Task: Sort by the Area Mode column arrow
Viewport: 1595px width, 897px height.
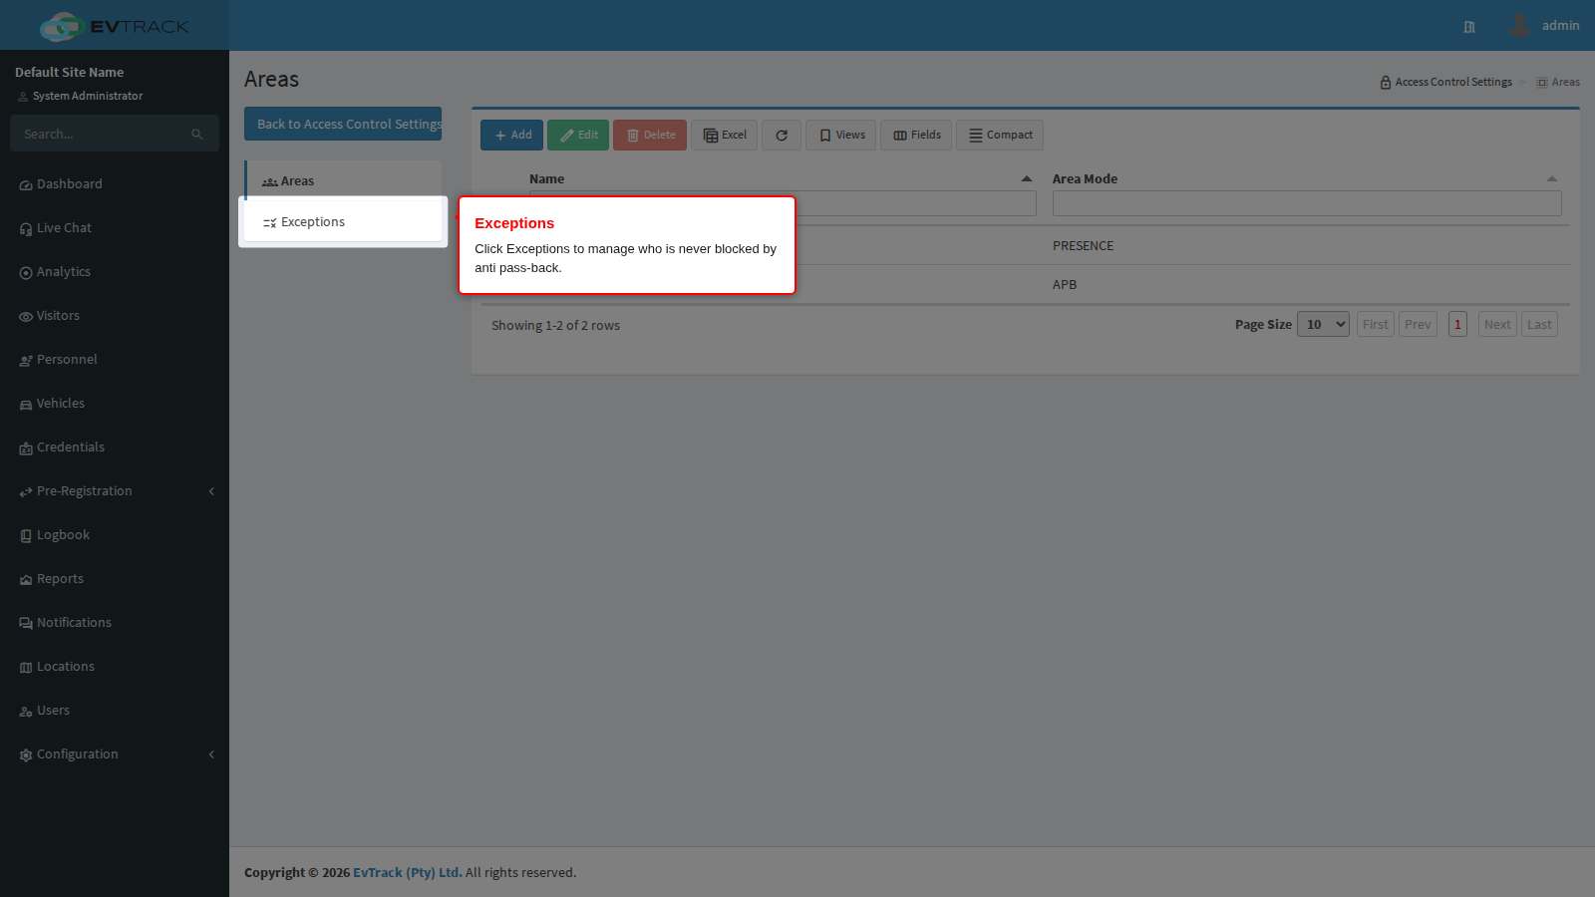Action: pyautogui.click(x=1552, y=178)
